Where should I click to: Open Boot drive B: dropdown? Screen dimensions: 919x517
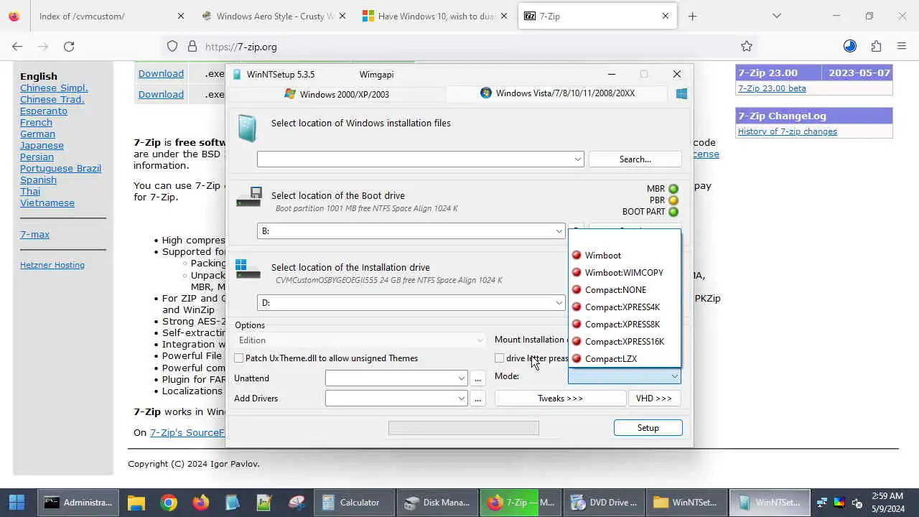[x=559, y=231]
